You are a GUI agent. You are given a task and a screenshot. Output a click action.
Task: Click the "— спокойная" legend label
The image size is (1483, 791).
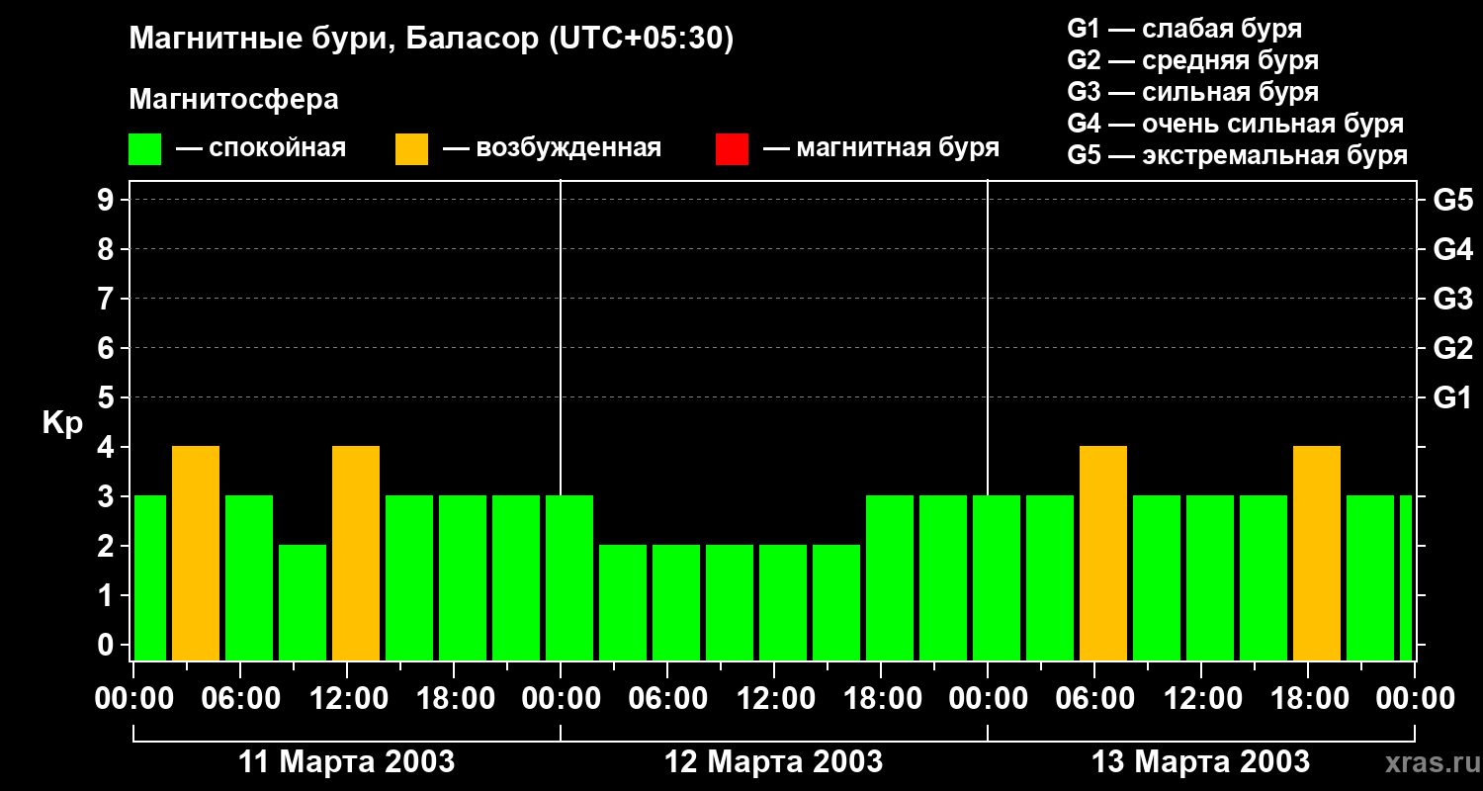(x=261, y=149)
